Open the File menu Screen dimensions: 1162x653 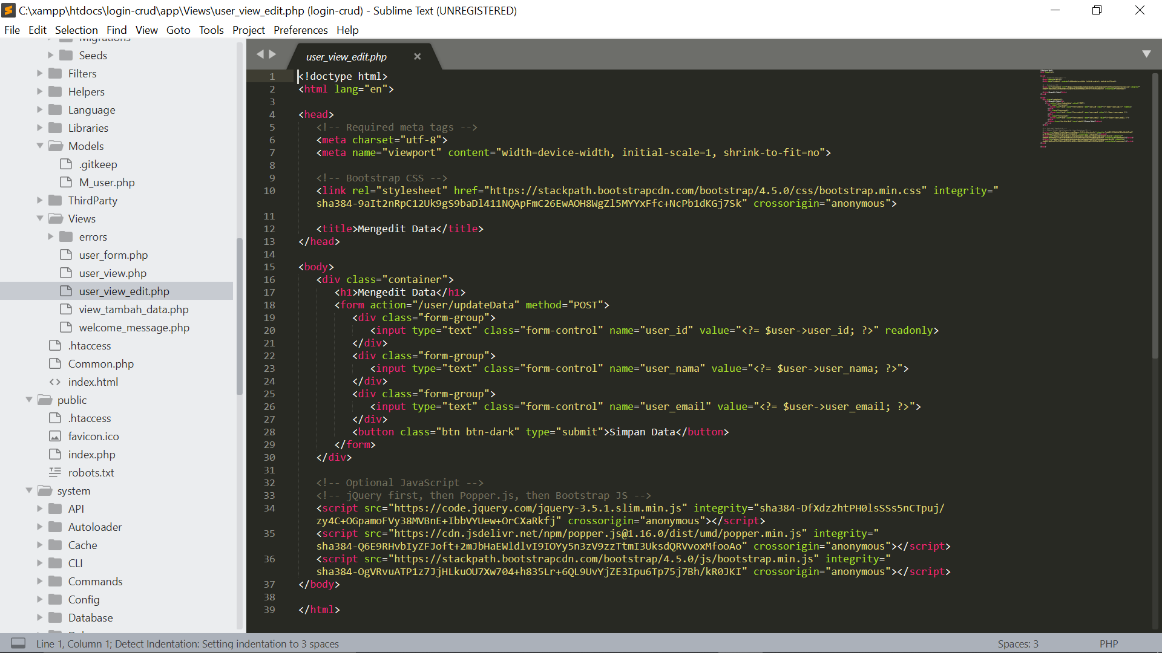pos(12,30)
